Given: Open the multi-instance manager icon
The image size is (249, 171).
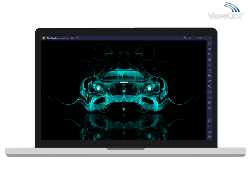Looking at the screenshot, I should click(x=209, y=97).
